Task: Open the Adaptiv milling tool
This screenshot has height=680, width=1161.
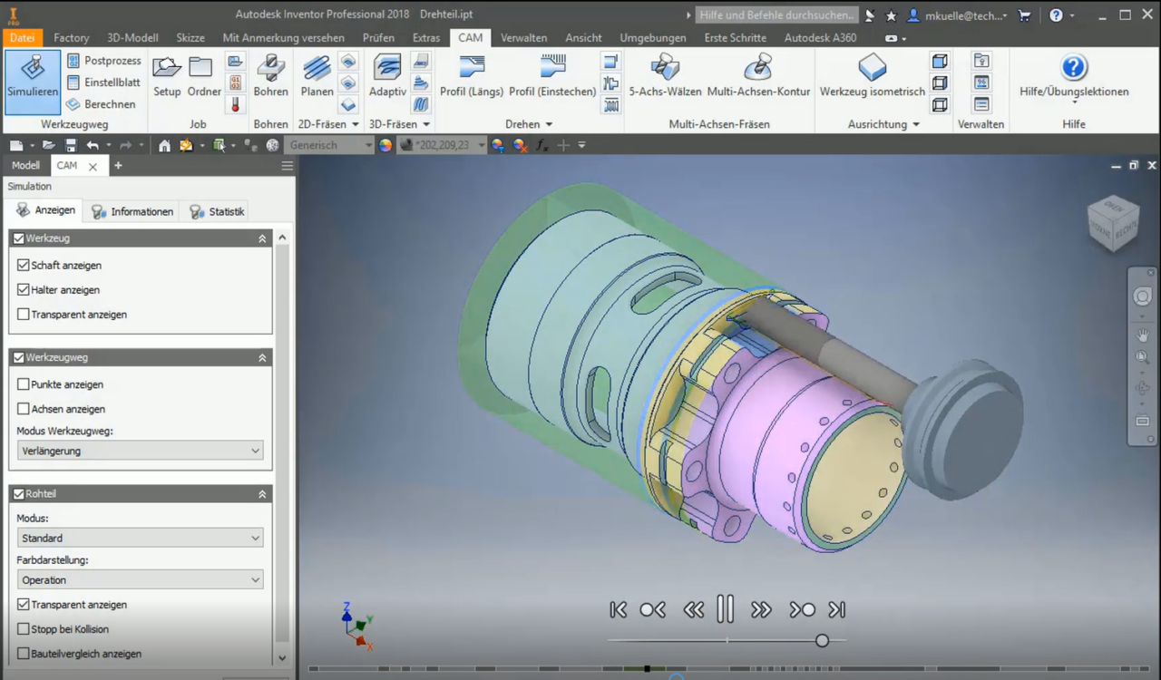Action: (x=386, y=77)
